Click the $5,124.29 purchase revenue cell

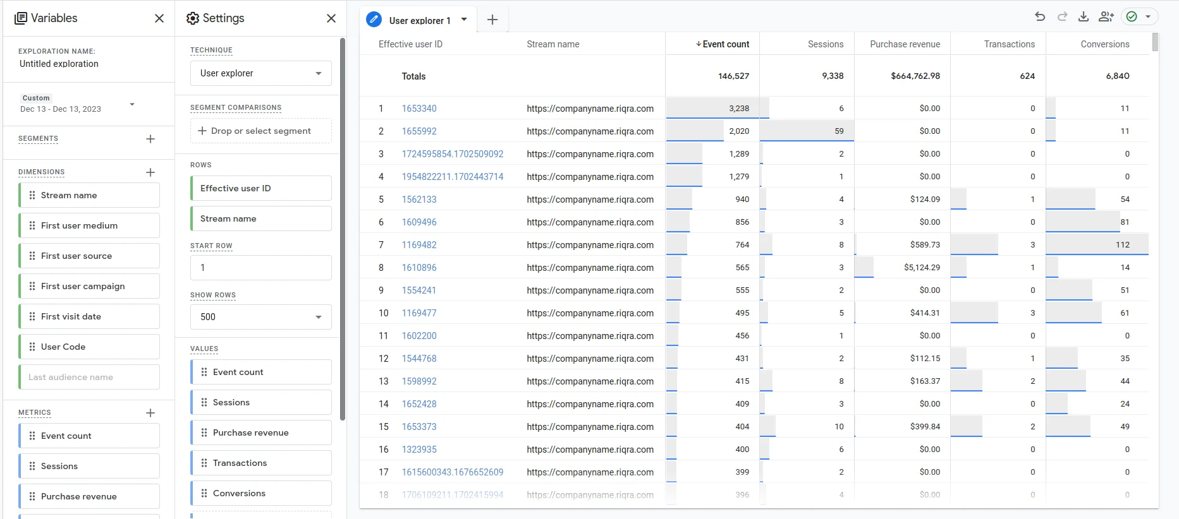tap(902, 268)
